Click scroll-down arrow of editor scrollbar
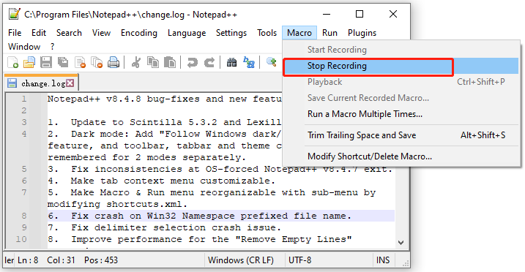This screenshot has width=525, height=272. pos(401,243)
